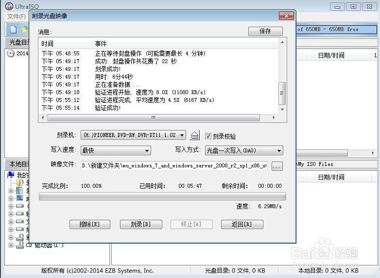Select the first hard drive icon in tree
This screenshot has width=380, height=278.
coord(20,206)
